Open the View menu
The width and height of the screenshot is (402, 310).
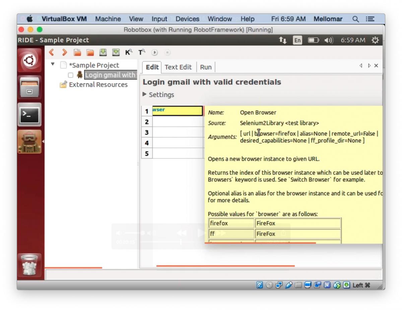click(x=136, y=19)
